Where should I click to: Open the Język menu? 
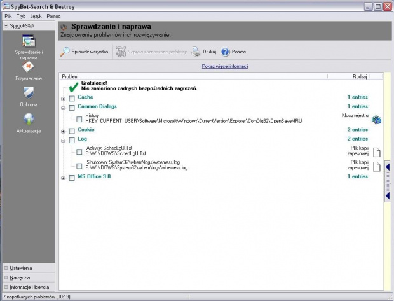pyautogui.click(x=36, y=17)
